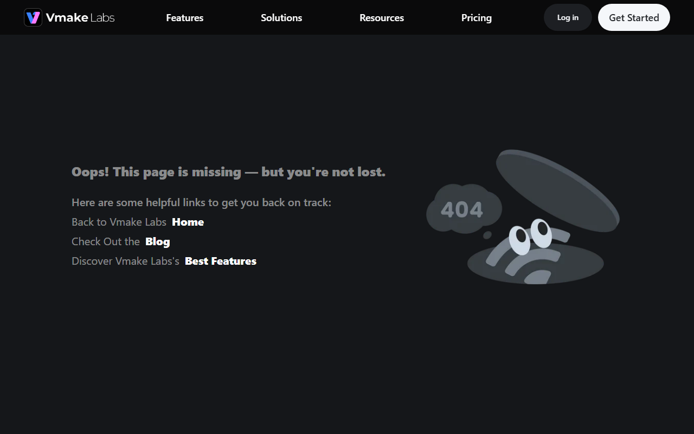Follow the Home link

point(188,222)
